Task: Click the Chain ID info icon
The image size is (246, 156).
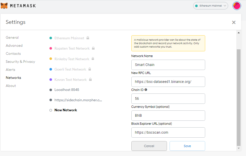Action: tap(146, 90)
